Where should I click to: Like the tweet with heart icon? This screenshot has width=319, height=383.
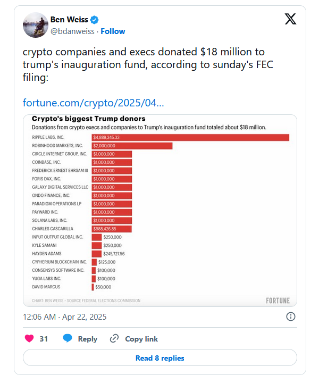pyautogui.click(x=29, y=338)
